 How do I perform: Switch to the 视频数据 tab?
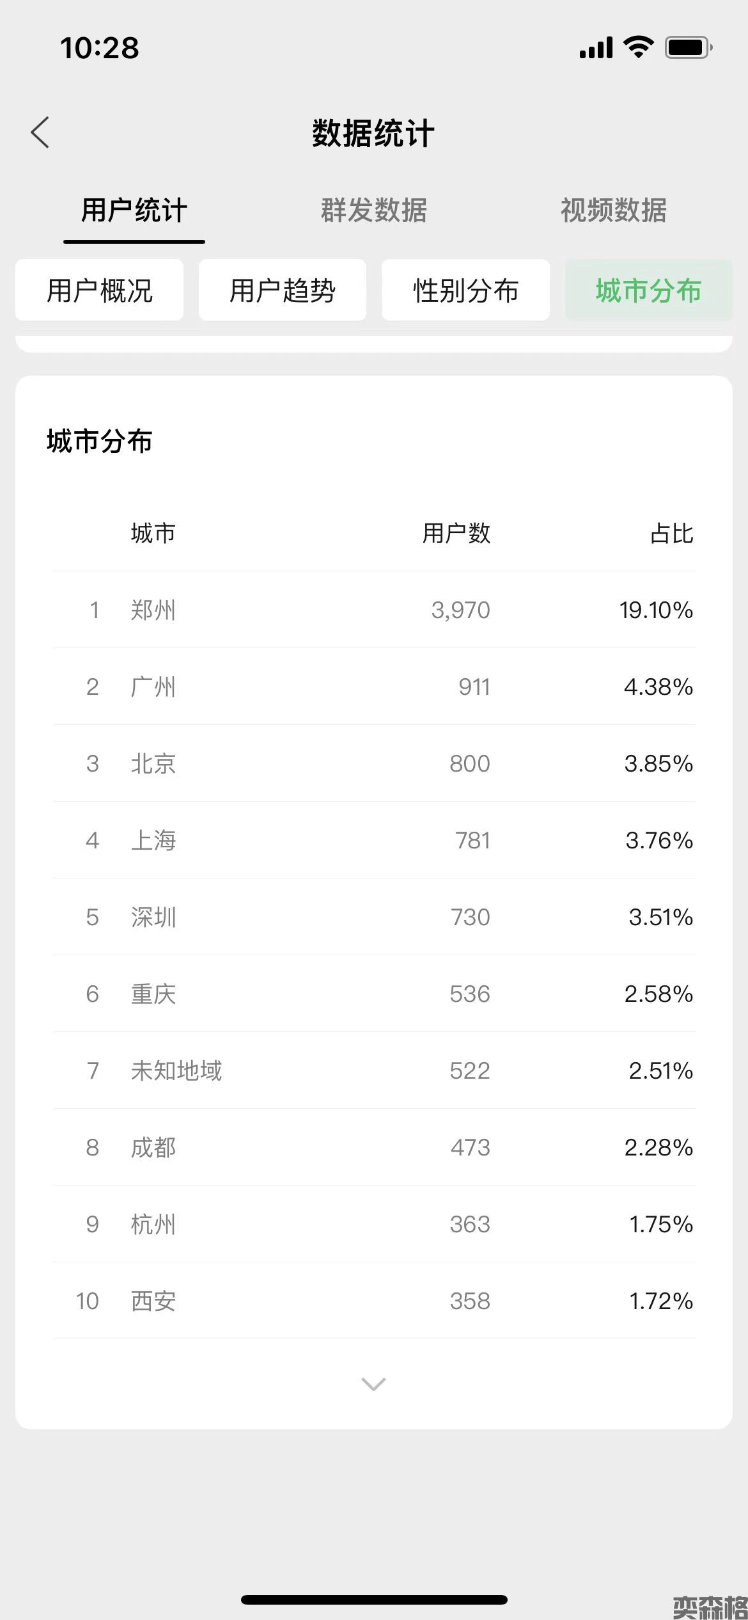pos(613,210)
